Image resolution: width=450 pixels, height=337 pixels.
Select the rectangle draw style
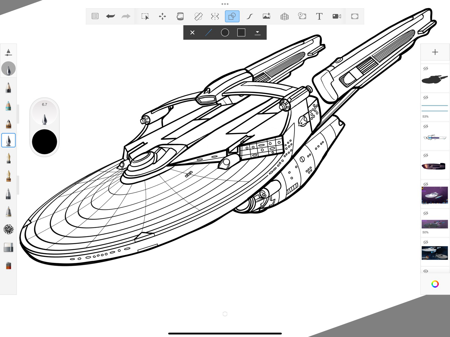coord(241,32)
